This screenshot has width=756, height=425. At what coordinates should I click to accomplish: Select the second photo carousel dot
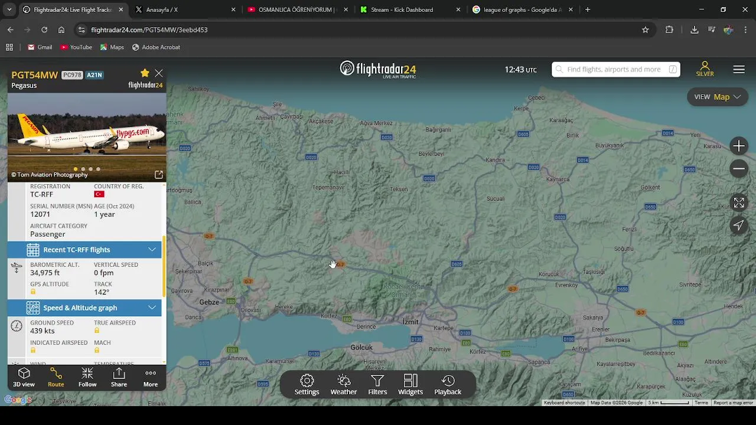pos(83,169)
